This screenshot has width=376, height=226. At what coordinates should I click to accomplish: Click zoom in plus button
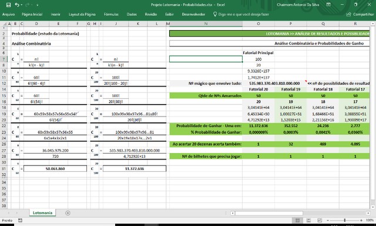tap(361, 220)
